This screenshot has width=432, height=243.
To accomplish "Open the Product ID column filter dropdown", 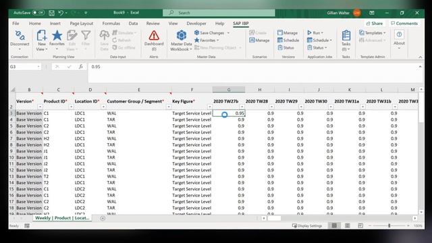I will [71, 107].
